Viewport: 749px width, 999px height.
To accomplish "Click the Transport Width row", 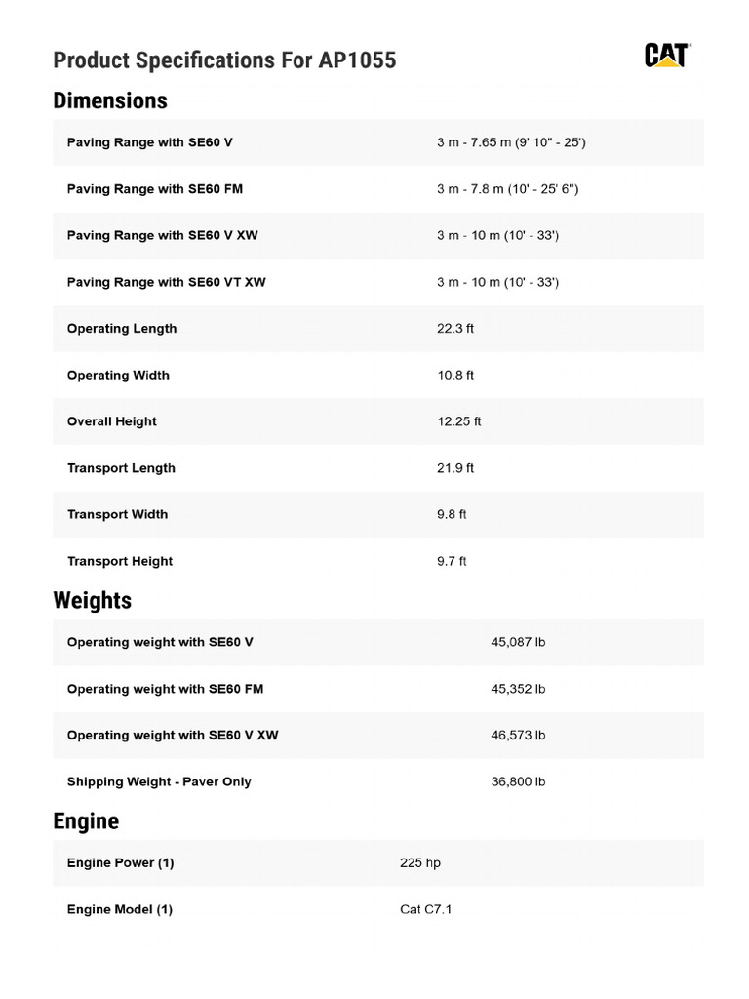I will (378, 515).
